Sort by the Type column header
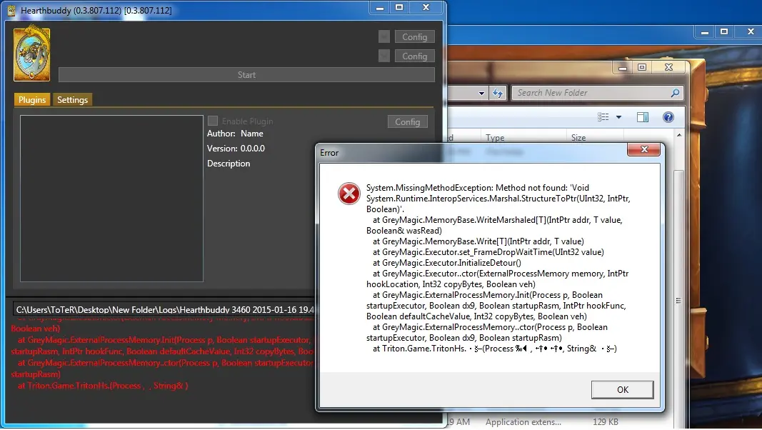This screenshot has width=762, height=430. [495, 138]
